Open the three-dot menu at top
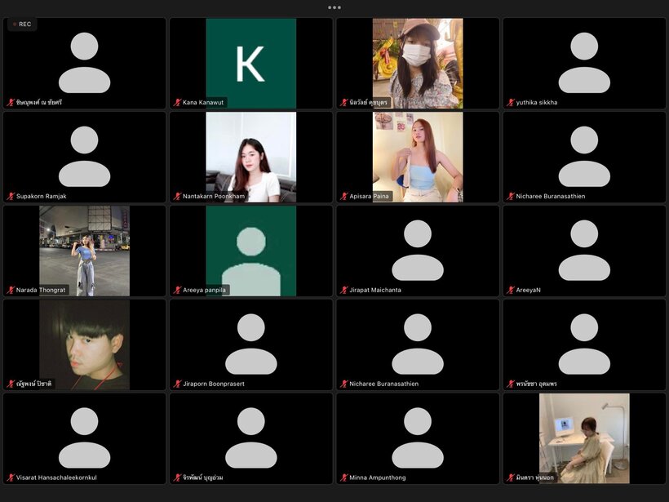 coord(334,7)
